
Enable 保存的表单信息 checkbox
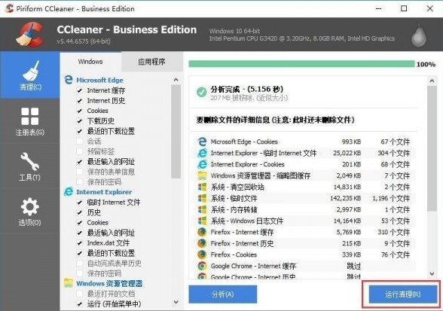(x=80, y=172)
